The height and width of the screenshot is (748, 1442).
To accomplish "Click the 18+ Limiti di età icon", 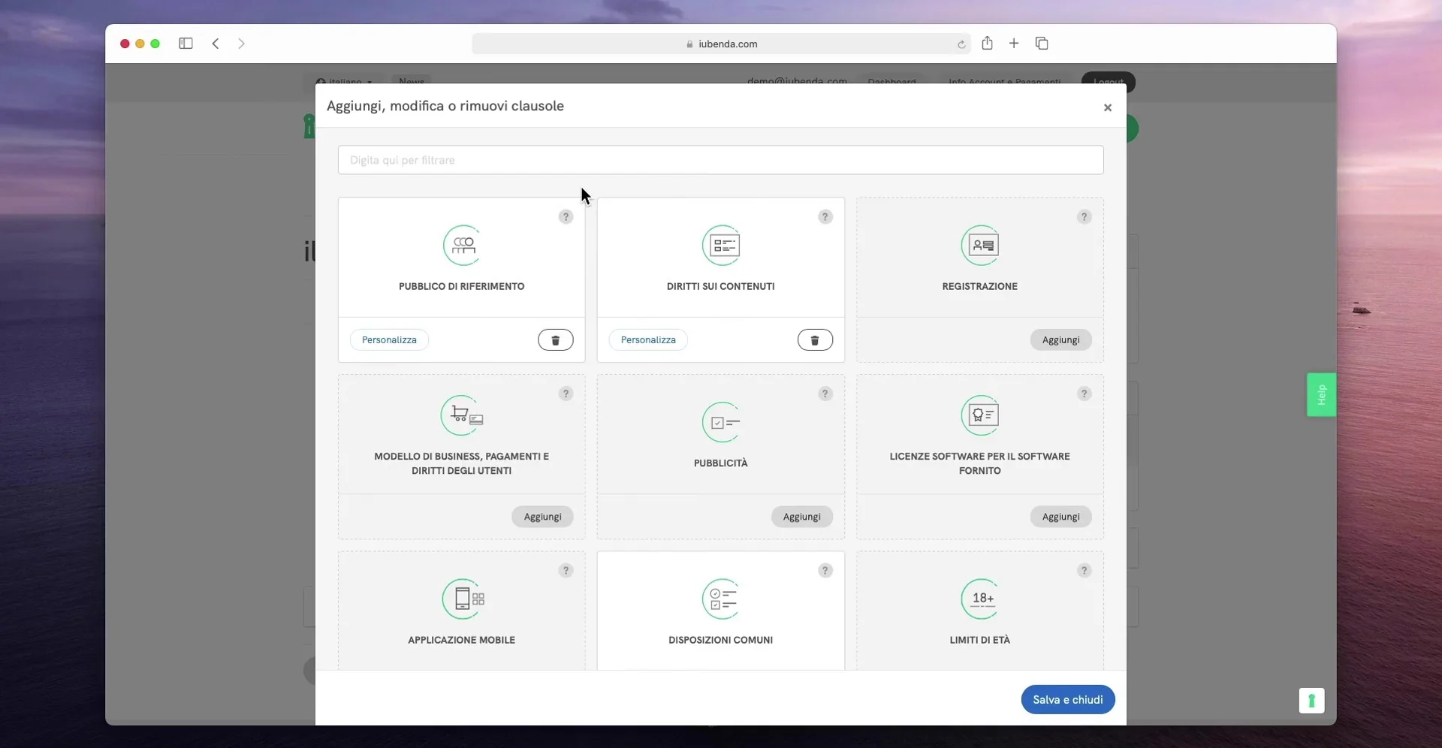I will point(980,599).
